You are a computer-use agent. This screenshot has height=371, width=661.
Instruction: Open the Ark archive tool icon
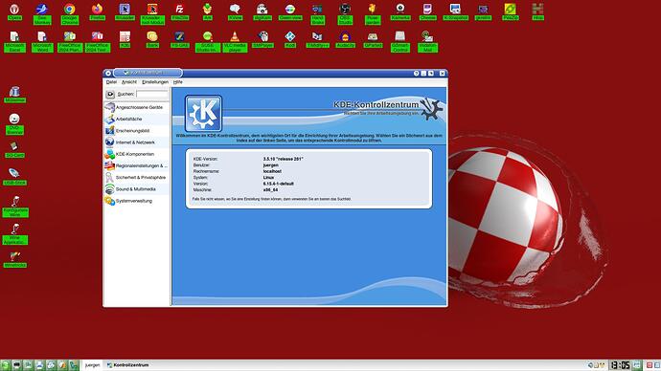[208, 12]
